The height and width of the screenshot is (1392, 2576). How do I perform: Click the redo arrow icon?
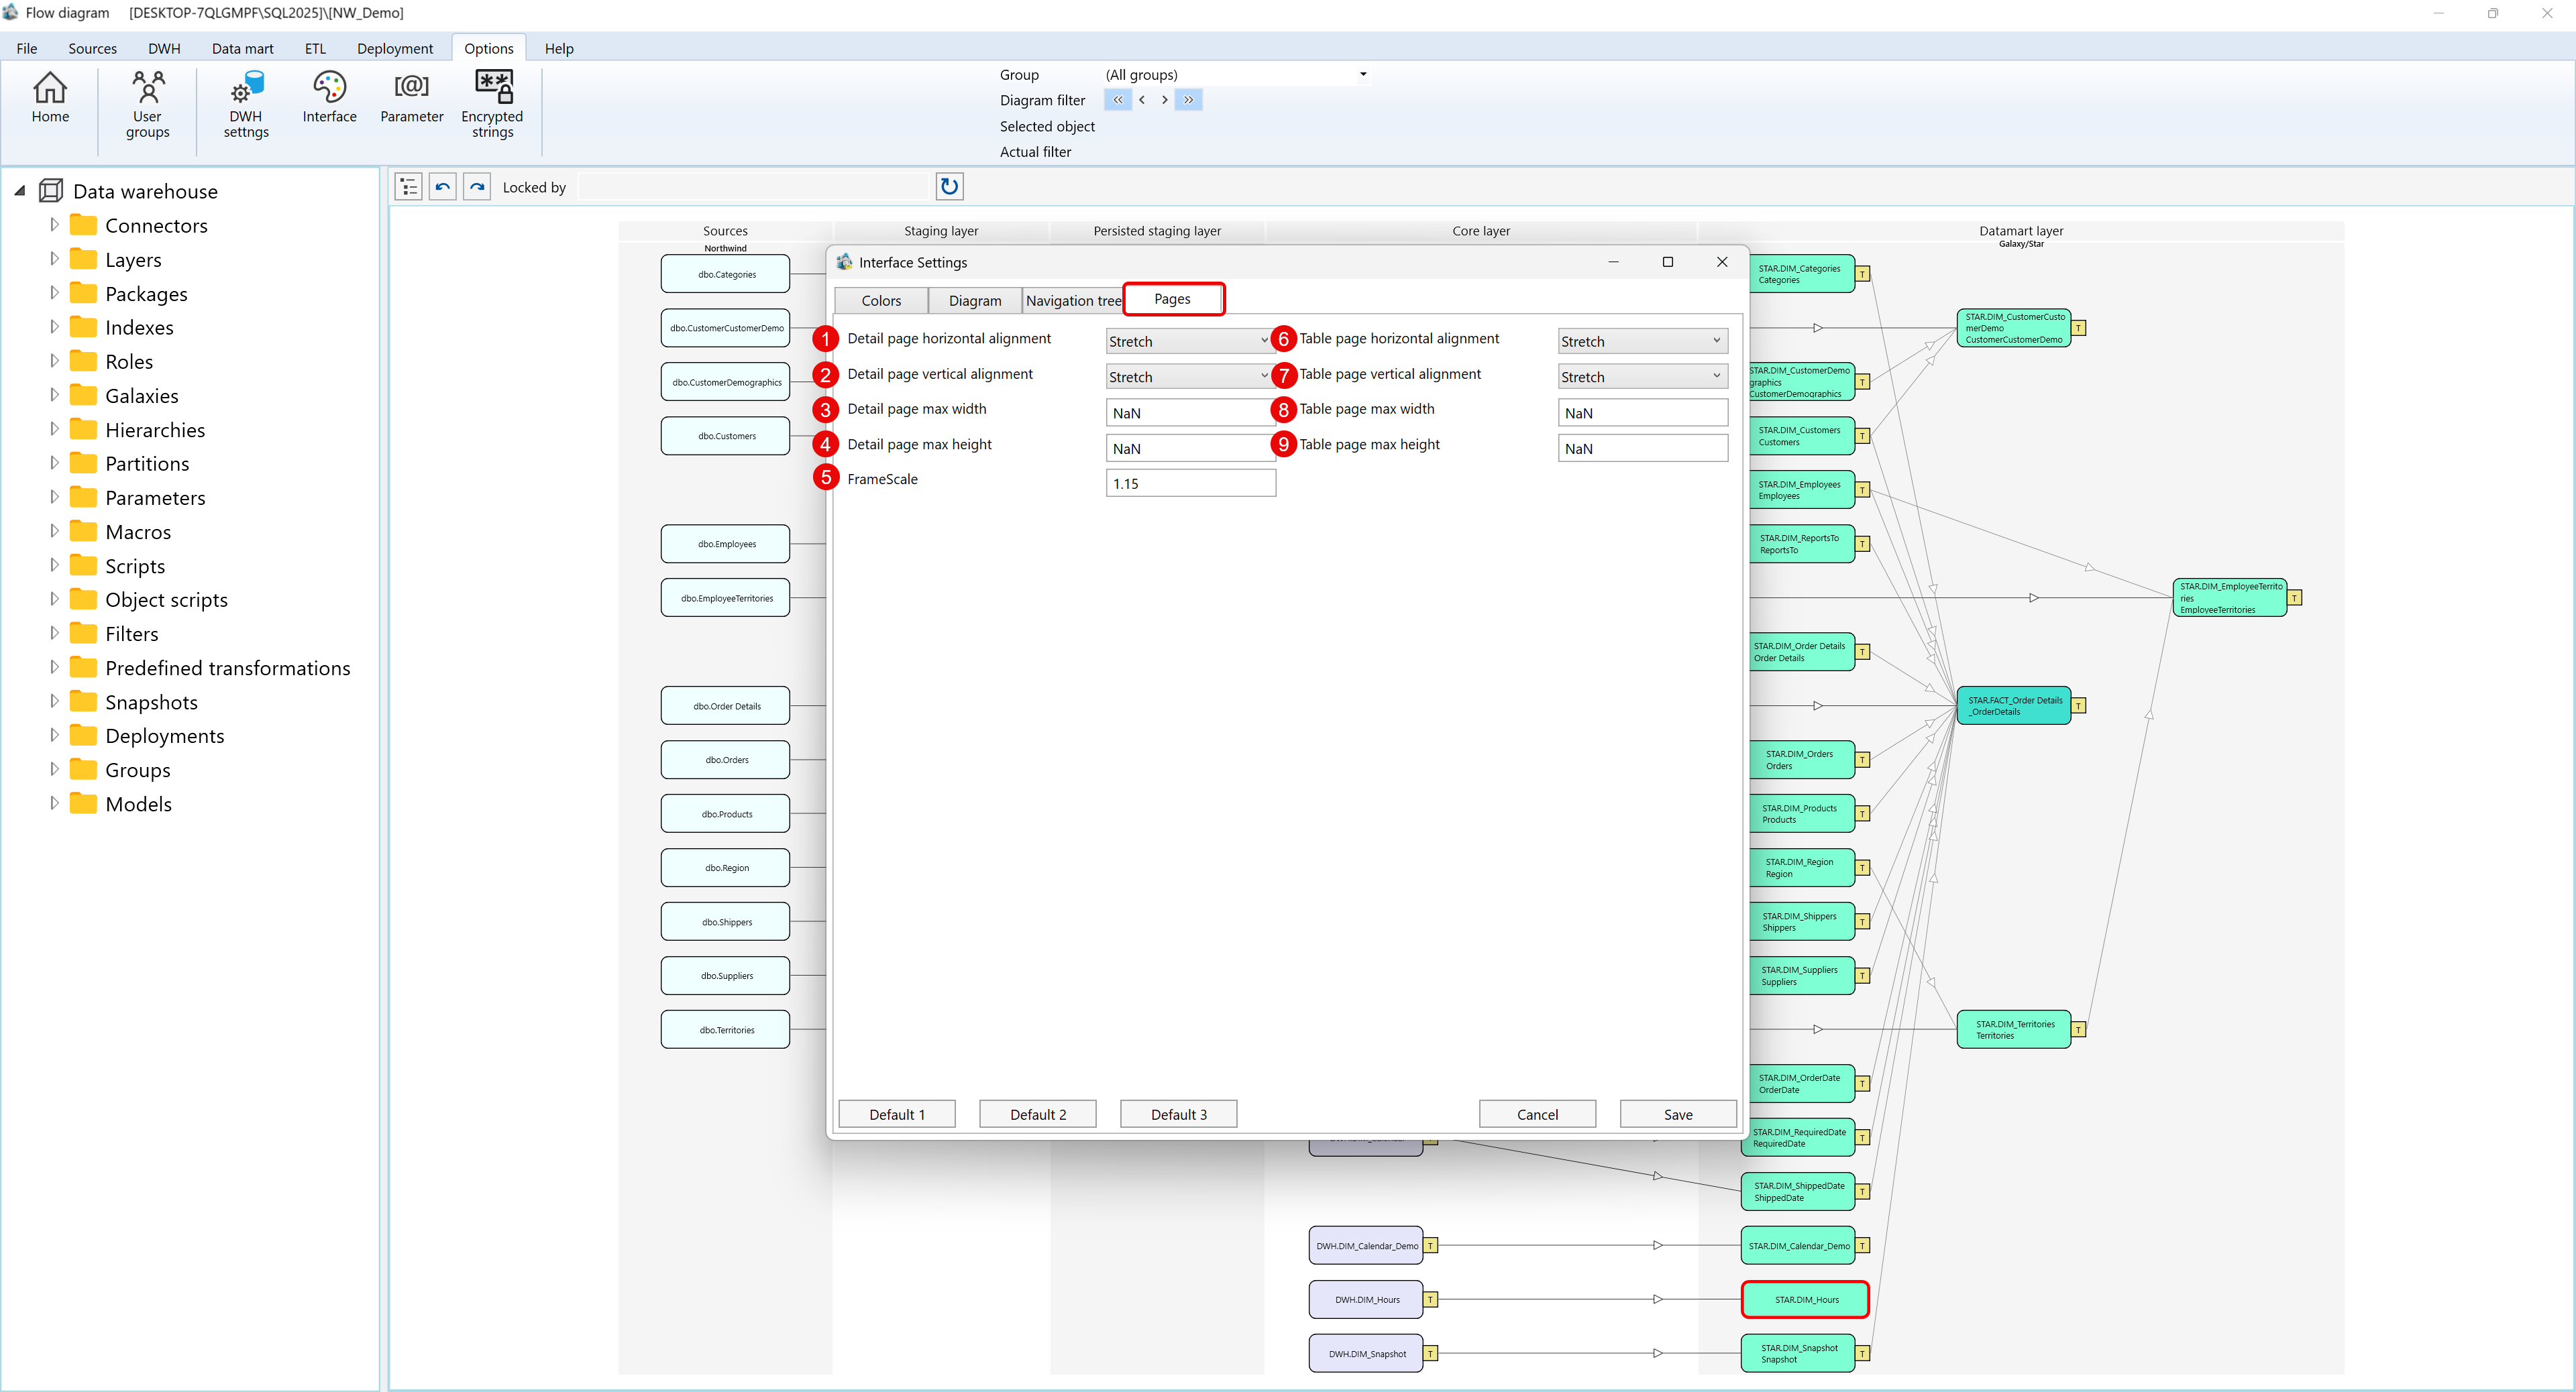point(477,186)
